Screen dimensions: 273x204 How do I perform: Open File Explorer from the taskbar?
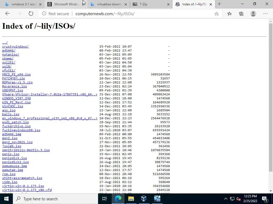(x=131, y=199)
